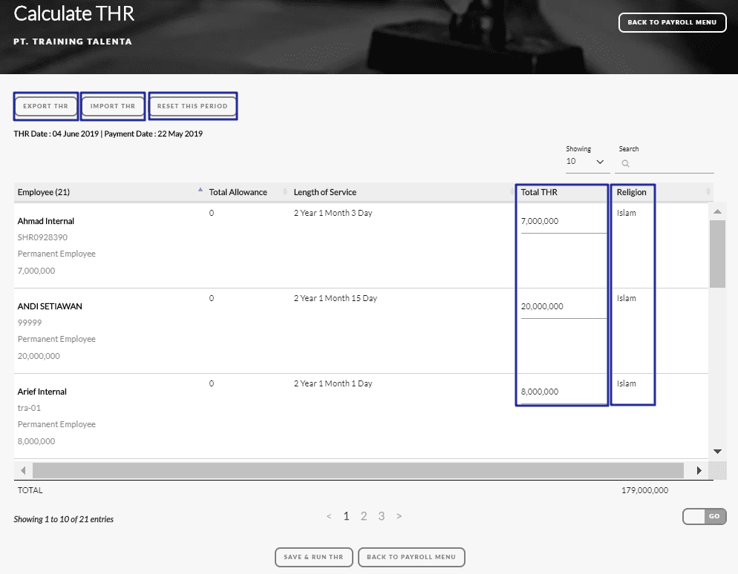The image size is (738, 574).
Task: Click the search magnifier icon
Action: click(x=626, y=164)
